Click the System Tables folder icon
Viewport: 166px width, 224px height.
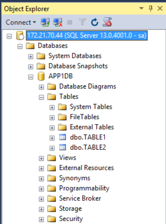62,107
